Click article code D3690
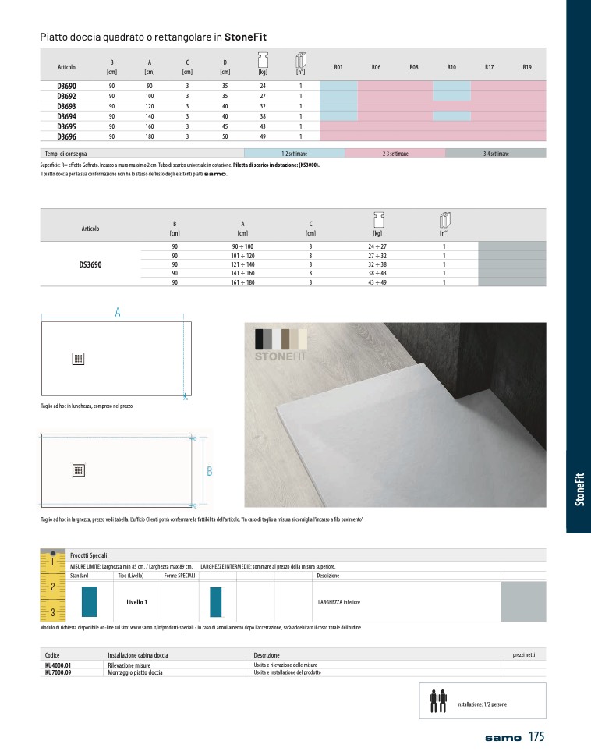Viewport: 591px width, 755px height. pyautogui.click(x=66, y=84)
